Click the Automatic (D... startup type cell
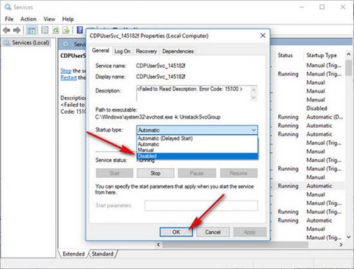 coord(325,117)
